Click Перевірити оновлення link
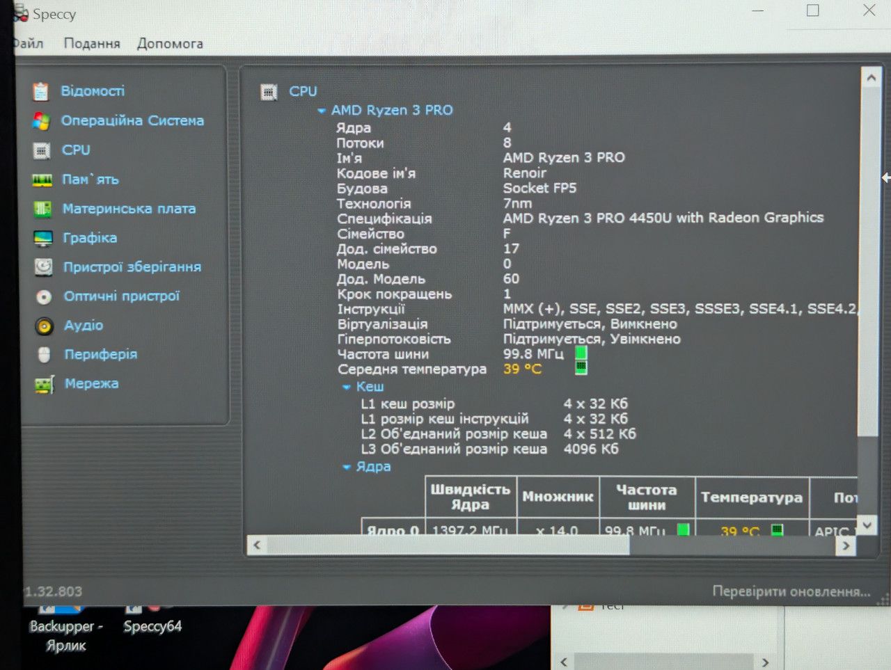 point(791,591)
